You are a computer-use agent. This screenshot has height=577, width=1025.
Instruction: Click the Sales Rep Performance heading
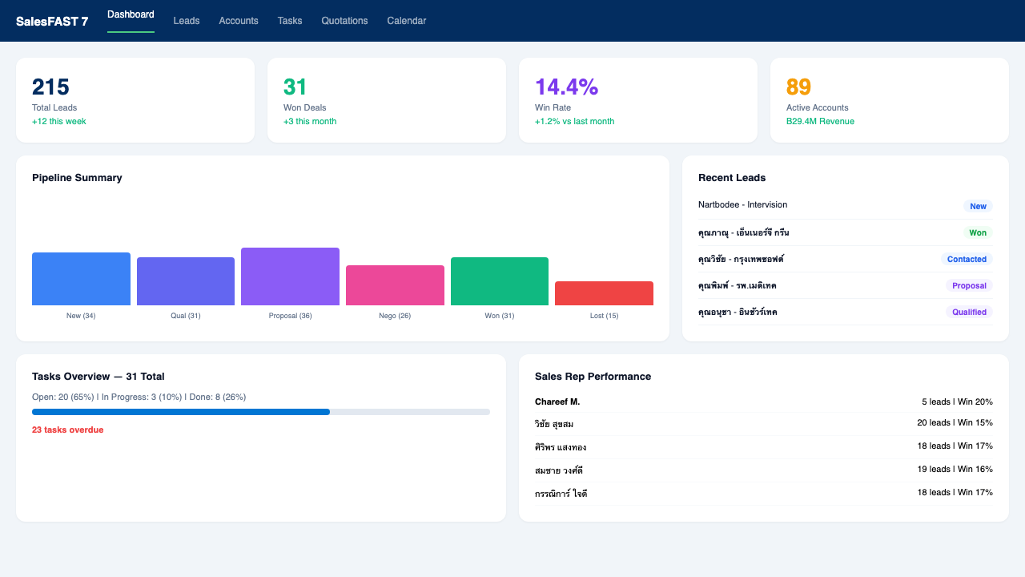coord(593,377)
